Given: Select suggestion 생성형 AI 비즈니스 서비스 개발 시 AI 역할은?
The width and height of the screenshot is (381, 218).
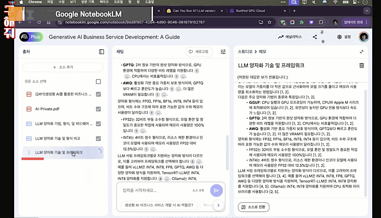Looking at the screenshot, I should (159, 205).
